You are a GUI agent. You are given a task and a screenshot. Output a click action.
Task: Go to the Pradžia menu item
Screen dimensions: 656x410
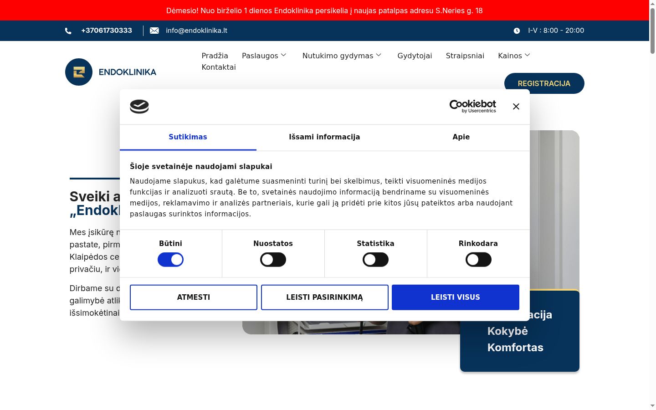pos(215,56)
